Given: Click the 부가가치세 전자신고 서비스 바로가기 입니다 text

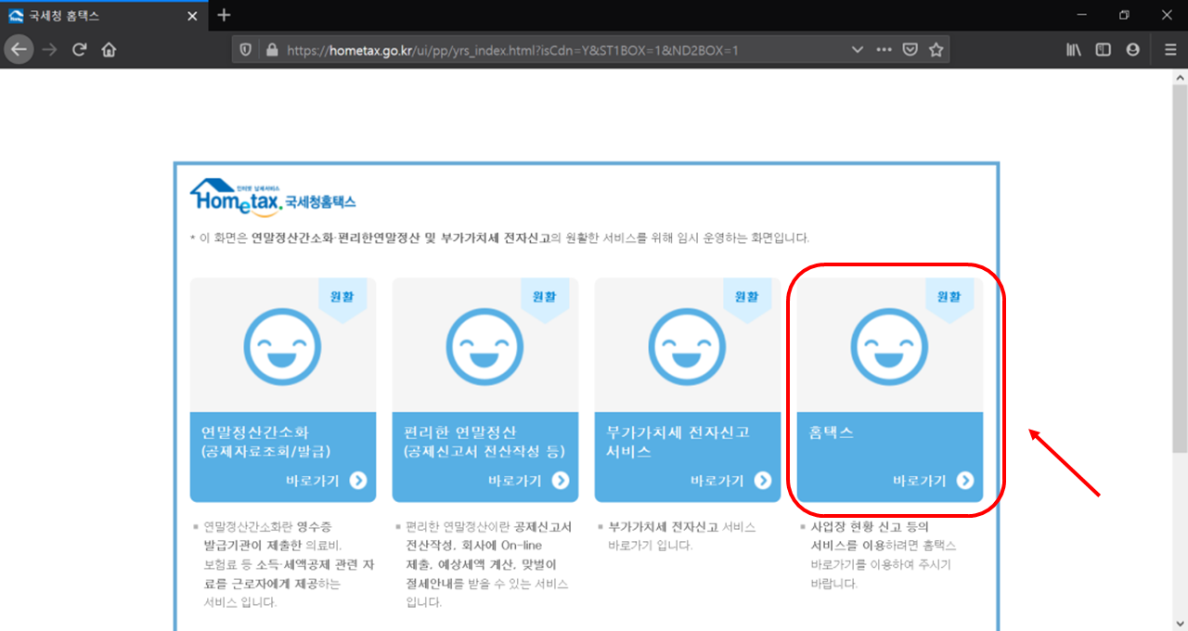Looking at the screenshot, I should (682, 535).
